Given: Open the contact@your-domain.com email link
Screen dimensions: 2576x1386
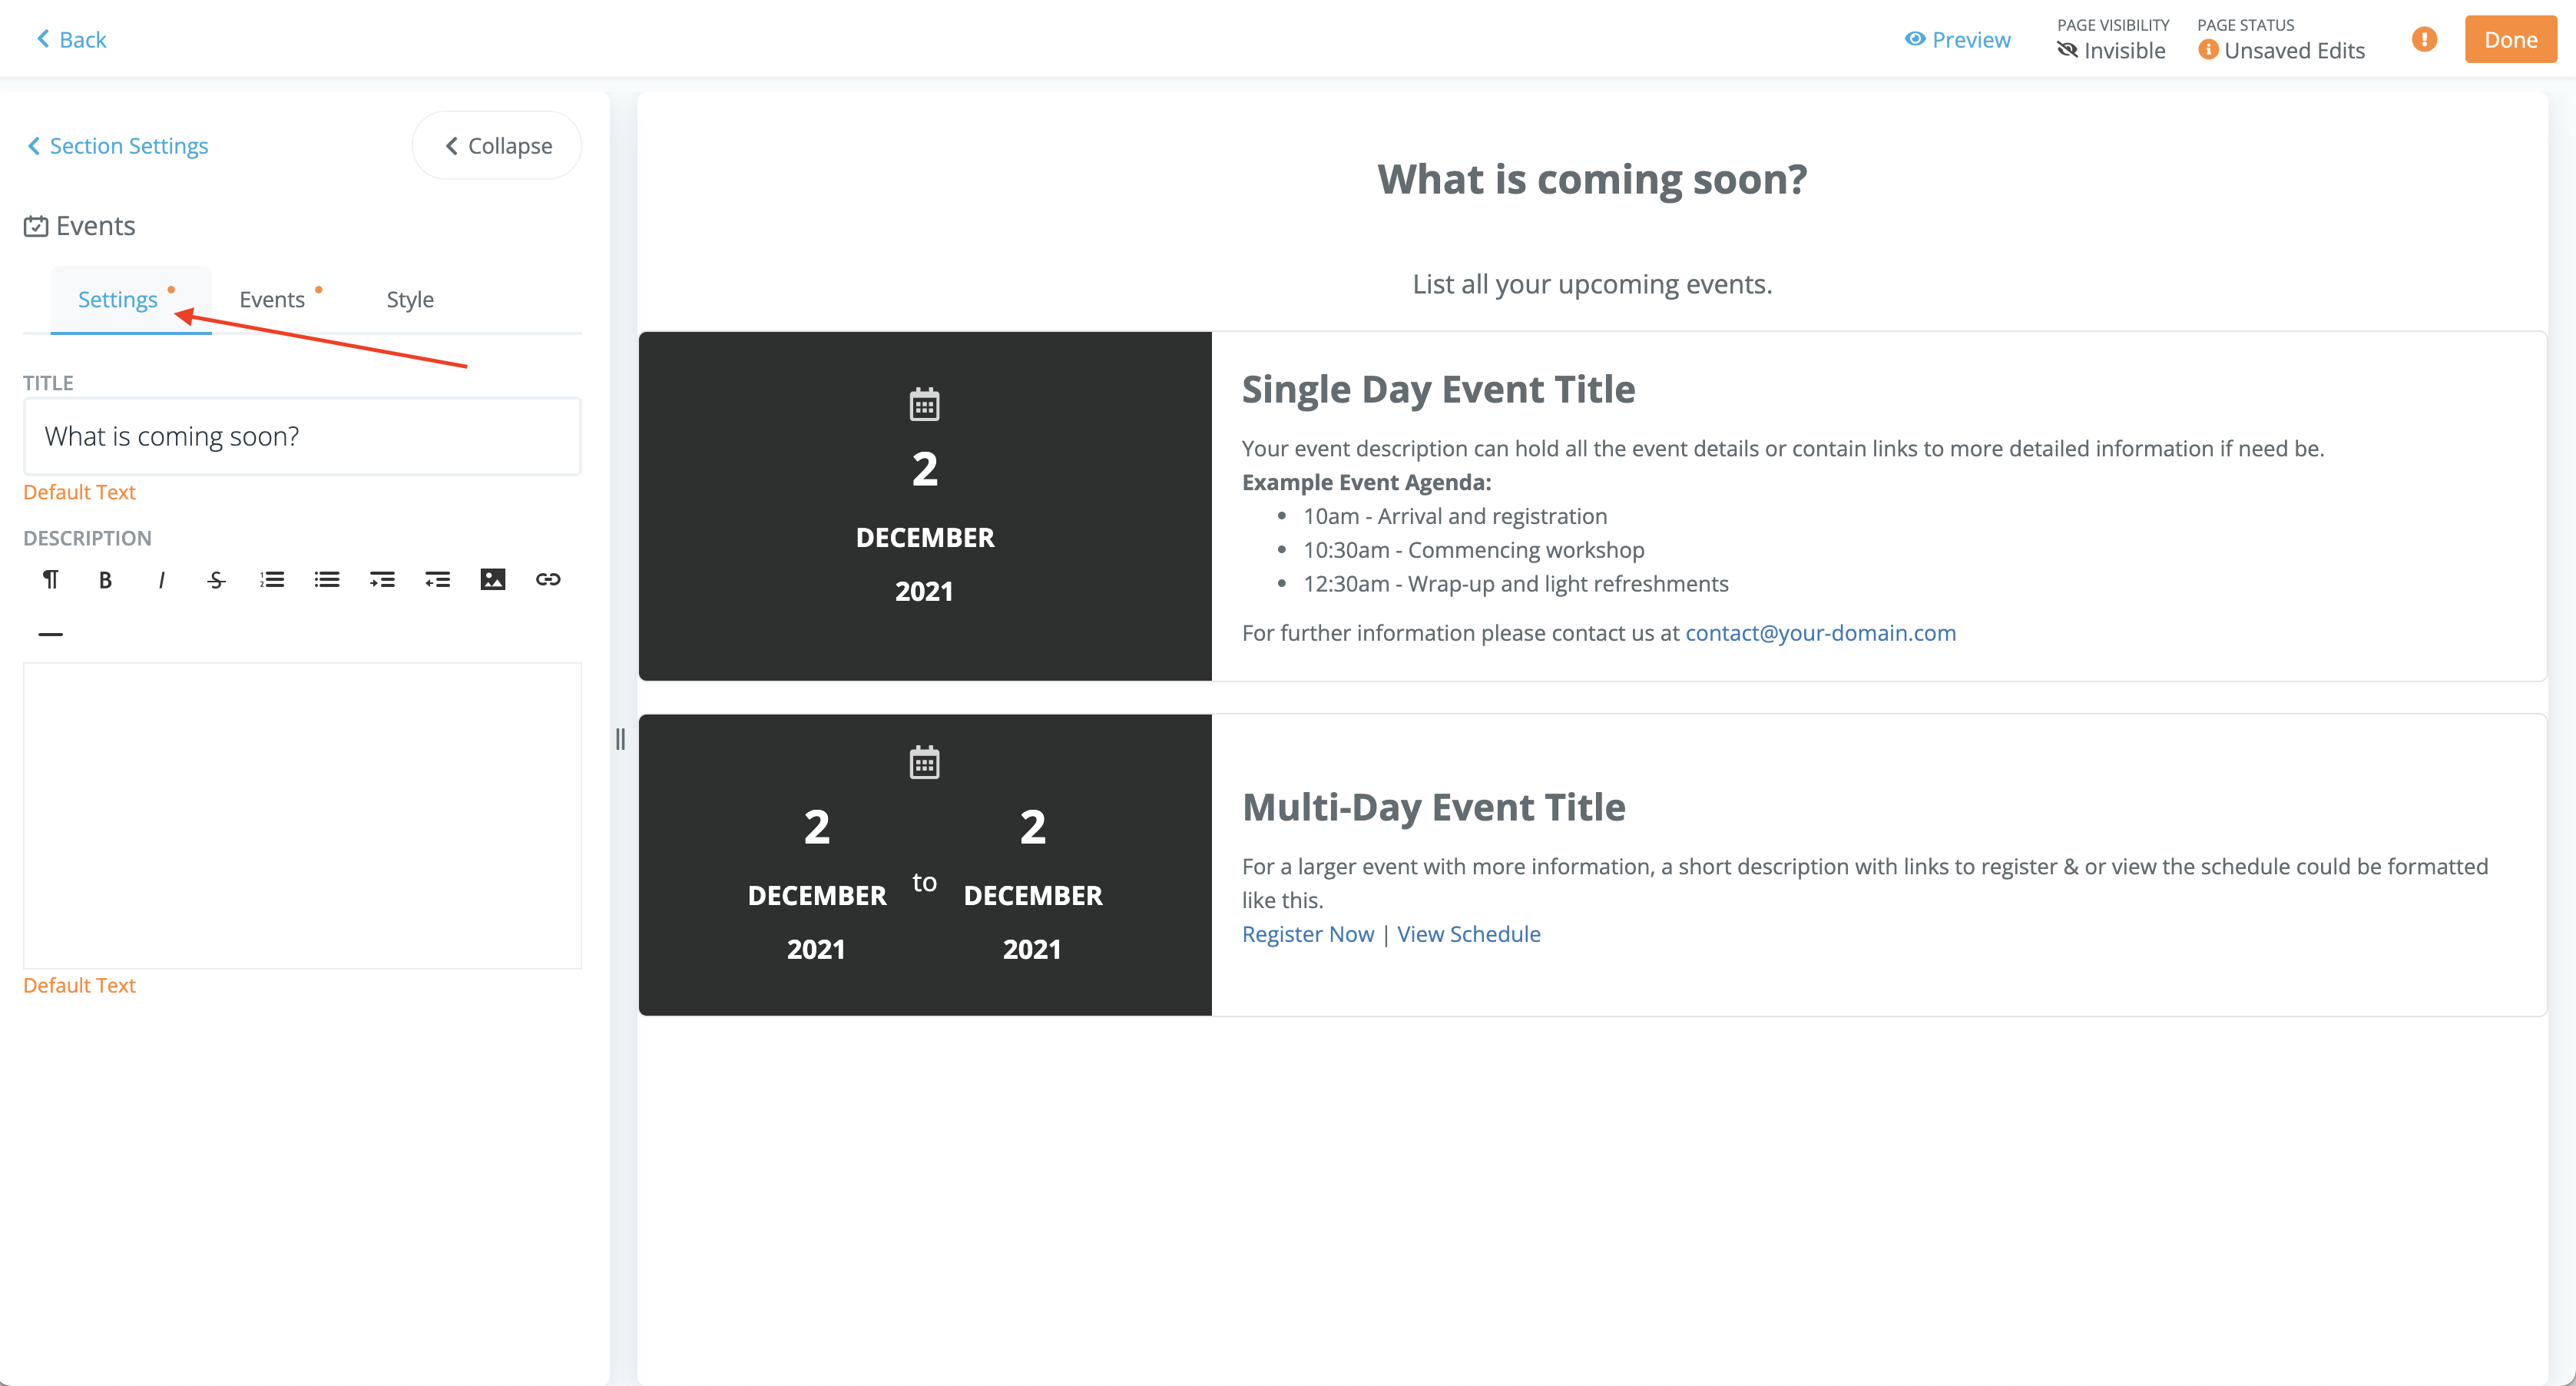Looking at the screenshot, I should tap(1820, 633).
